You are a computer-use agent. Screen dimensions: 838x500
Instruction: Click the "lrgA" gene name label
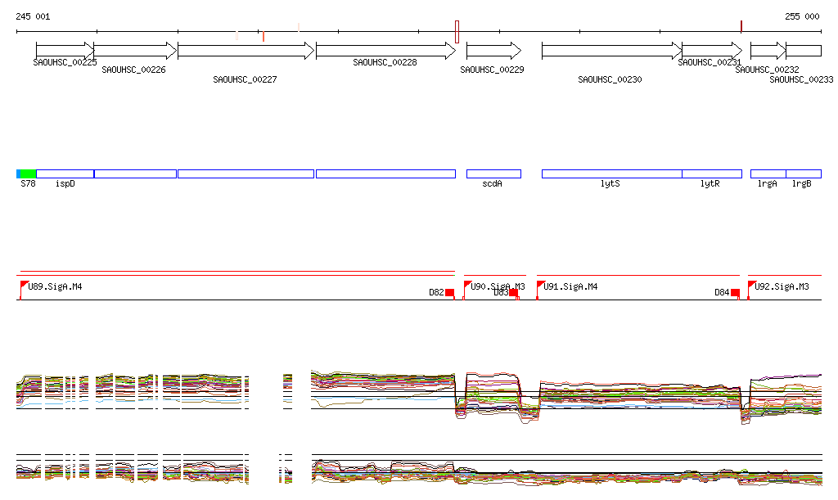pos(768,184)
